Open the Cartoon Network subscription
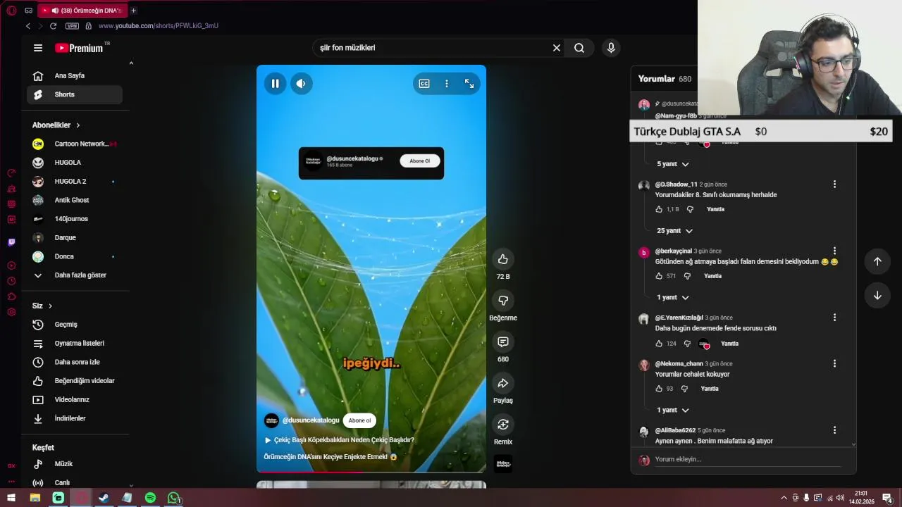 click(x=75, y=144)
